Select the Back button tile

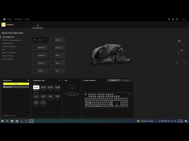click(x=58, y=71)
